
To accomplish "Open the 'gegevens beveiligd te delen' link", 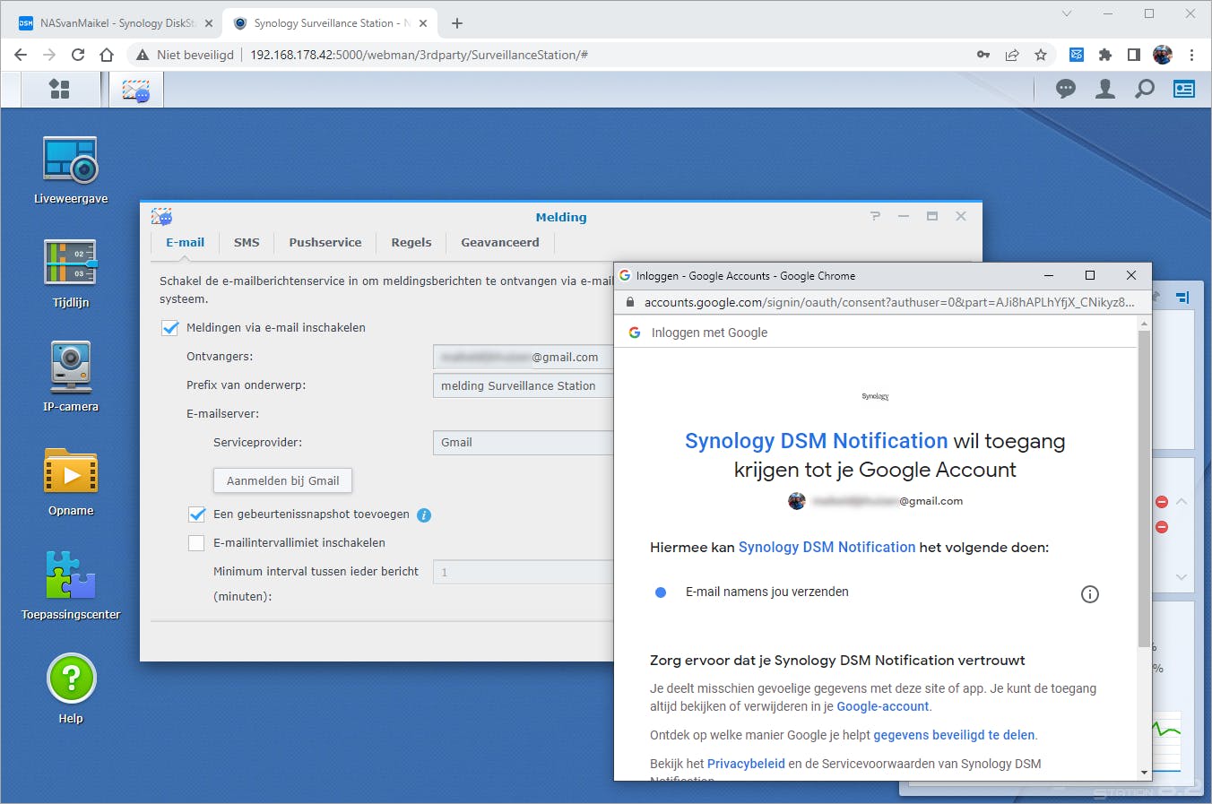I will tap(954, 736).
